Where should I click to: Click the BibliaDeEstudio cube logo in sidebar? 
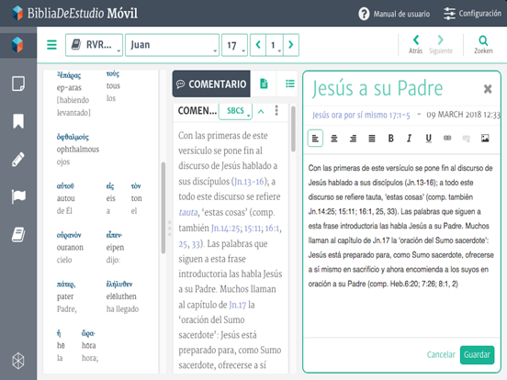[x=17, y=45]
